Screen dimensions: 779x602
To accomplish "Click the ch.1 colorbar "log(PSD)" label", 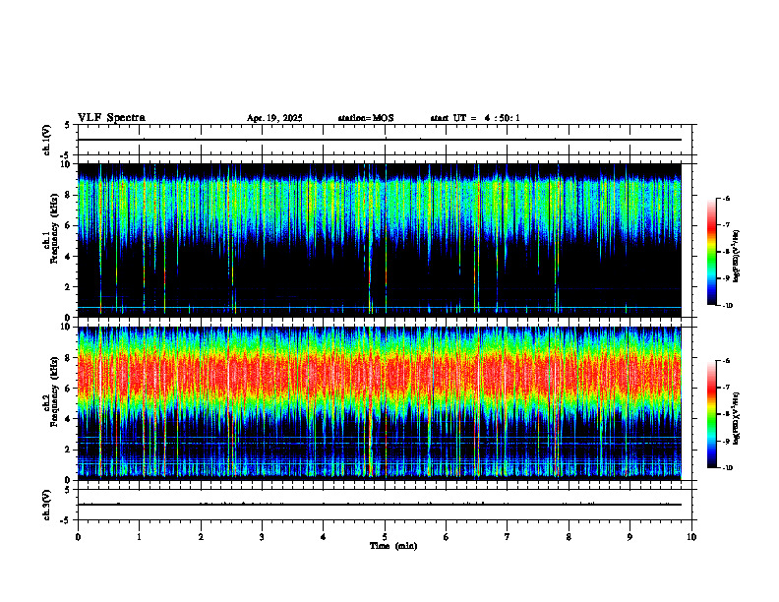I will point(736,257).
